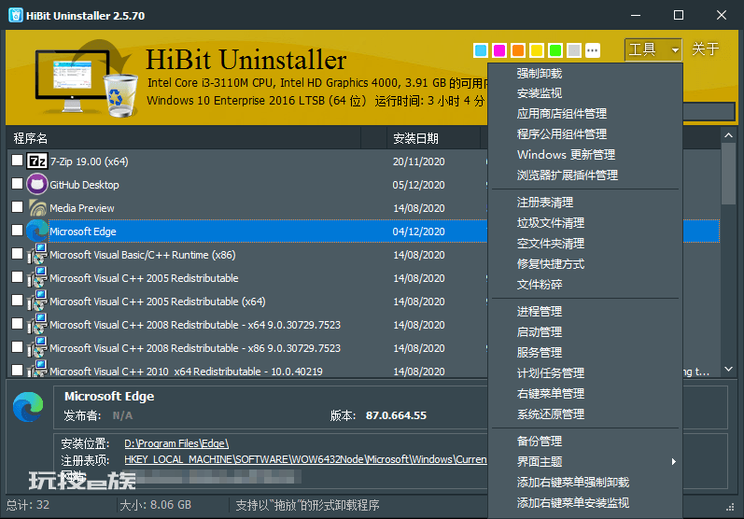The height and width of the screenshot is (519, 744).
Task: Check Visual C++ 2005 Redistributable (x64) checkbox
Action: (17, 300)
